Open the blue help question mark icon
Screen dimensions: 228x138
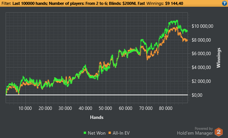pos(224,3)
